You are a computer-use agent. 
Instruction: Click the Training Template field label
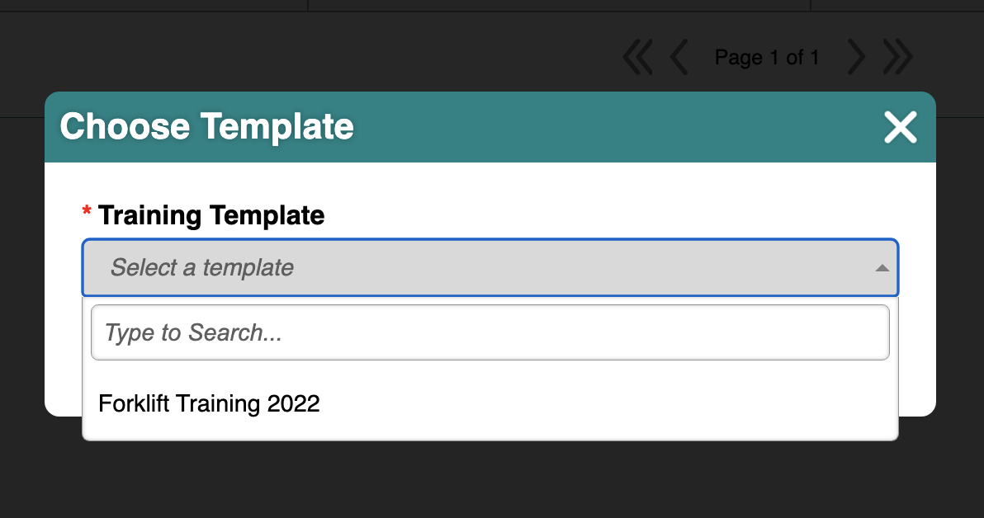coord(211,215)
